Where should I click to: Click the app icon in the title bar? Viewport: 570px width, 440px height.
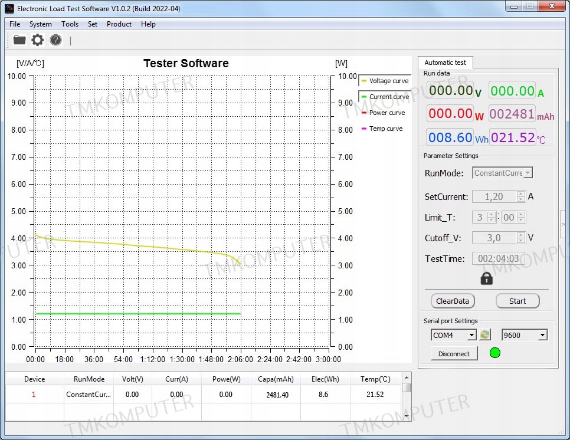pos(9,8)
